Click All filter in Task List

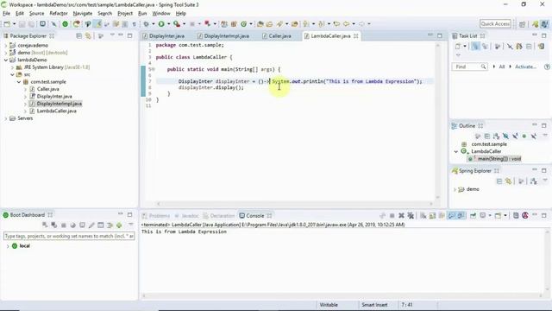point(502,67)
